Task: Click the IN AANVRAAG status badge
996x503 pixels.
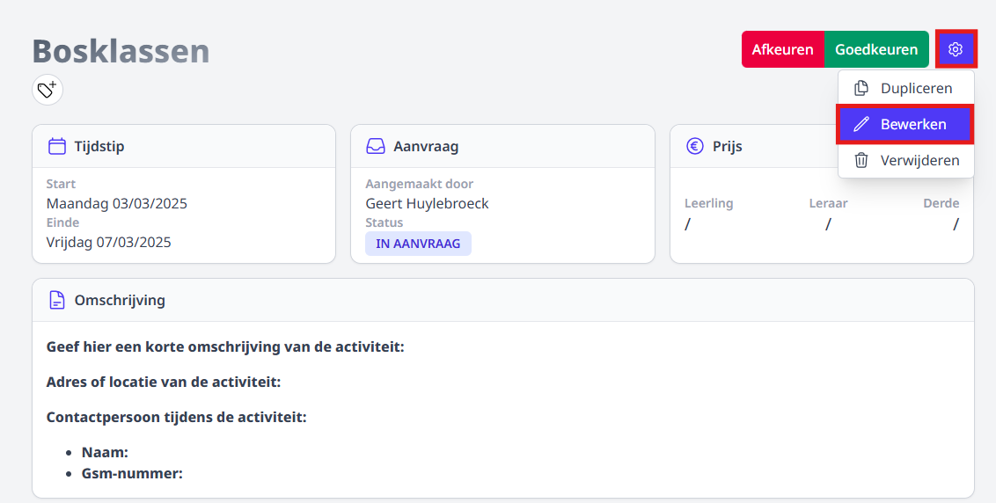Action: pos(418,244)
